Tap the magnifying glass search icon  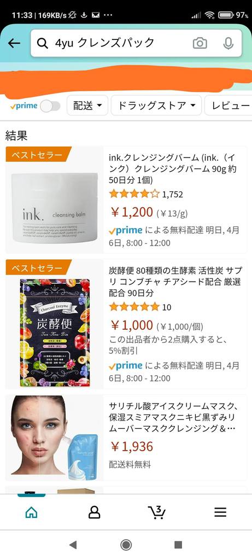click(x=43, y=43)
